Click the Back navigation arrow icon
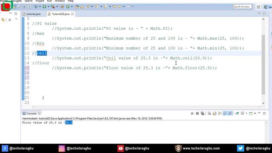The width and height of the screenshot is (272, 153). [120, 7]
